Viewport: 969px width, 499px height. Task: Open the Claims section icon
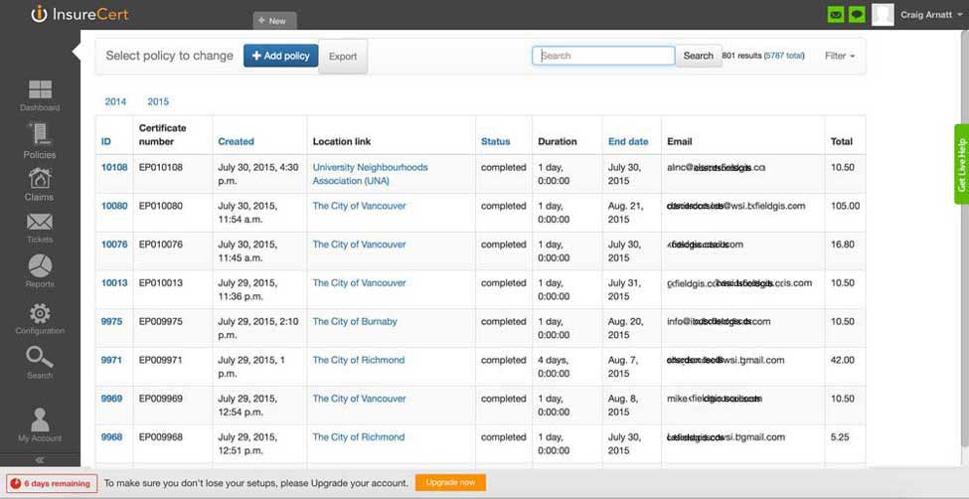pyautogui.click(x=40, y=180)
